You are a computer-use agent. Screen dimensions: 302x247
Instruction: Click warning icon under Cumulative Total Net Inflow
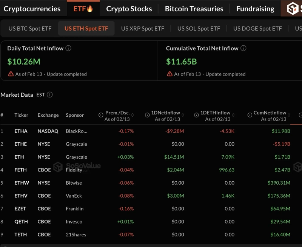[x=170, y=74]
